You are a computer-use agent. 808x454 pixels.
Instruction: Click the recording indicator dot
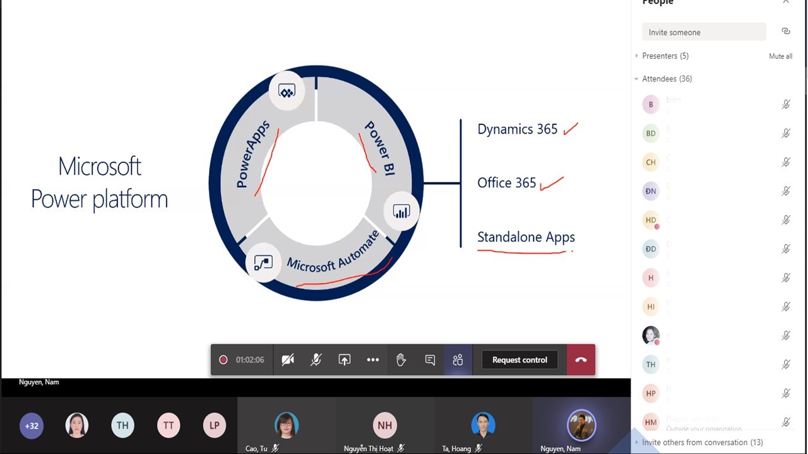pyautogui.click(x=223, y=359)
